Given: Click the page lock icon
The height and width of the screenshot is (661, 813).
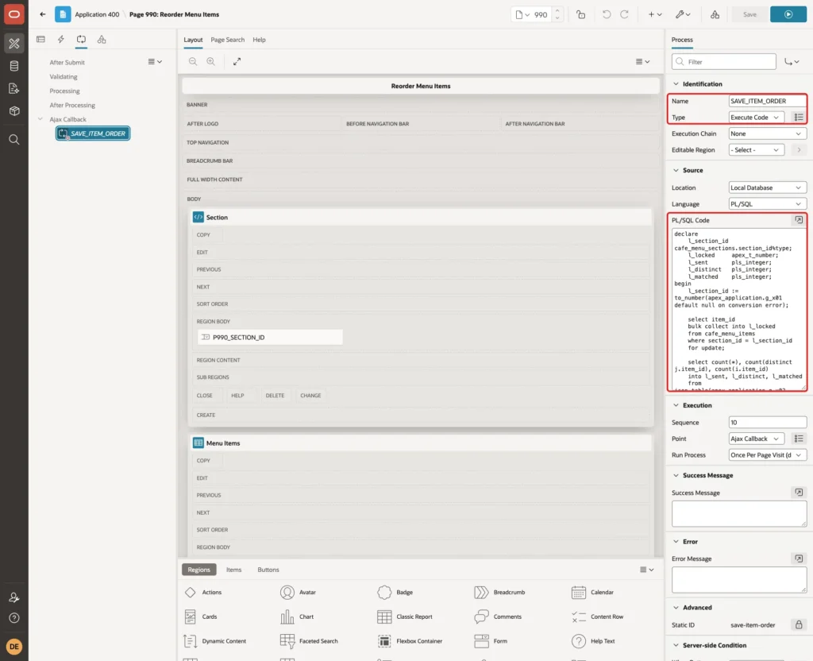Looking at the screenshot, I should click(x=580, y=14).
